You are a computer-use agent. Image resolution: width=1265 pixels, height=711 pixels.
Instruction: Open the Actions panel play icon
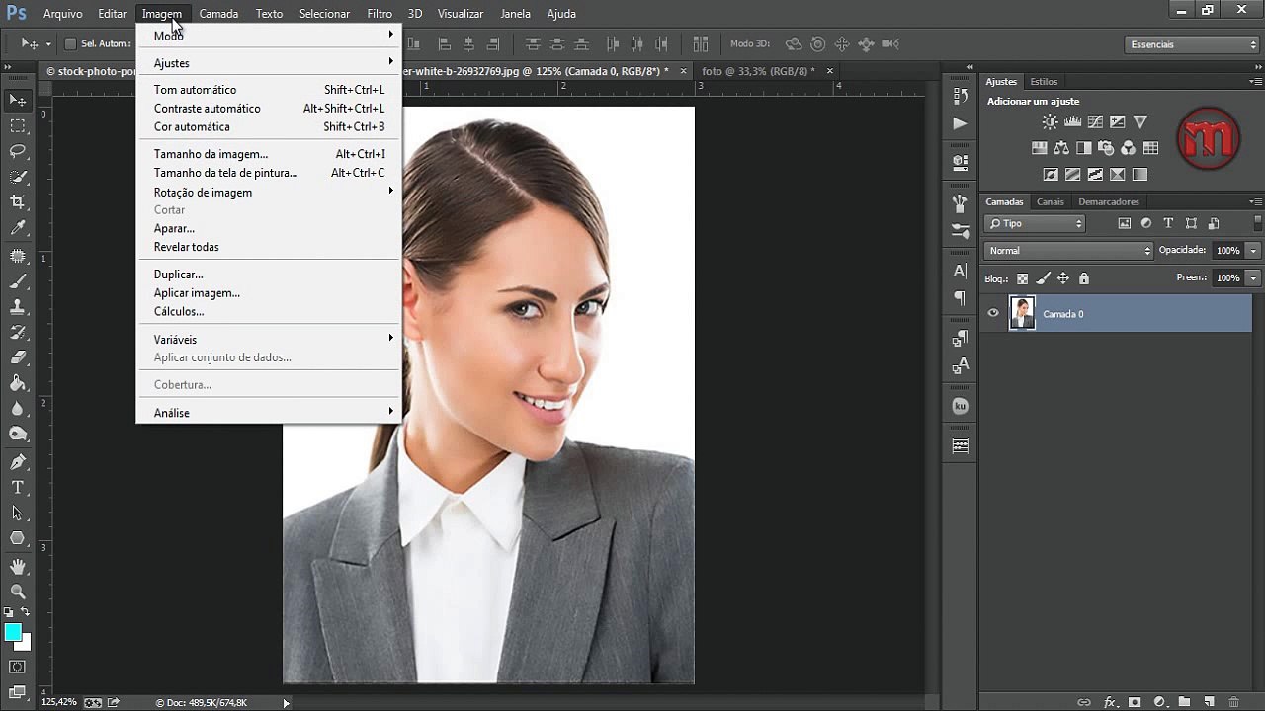point(960,123)
